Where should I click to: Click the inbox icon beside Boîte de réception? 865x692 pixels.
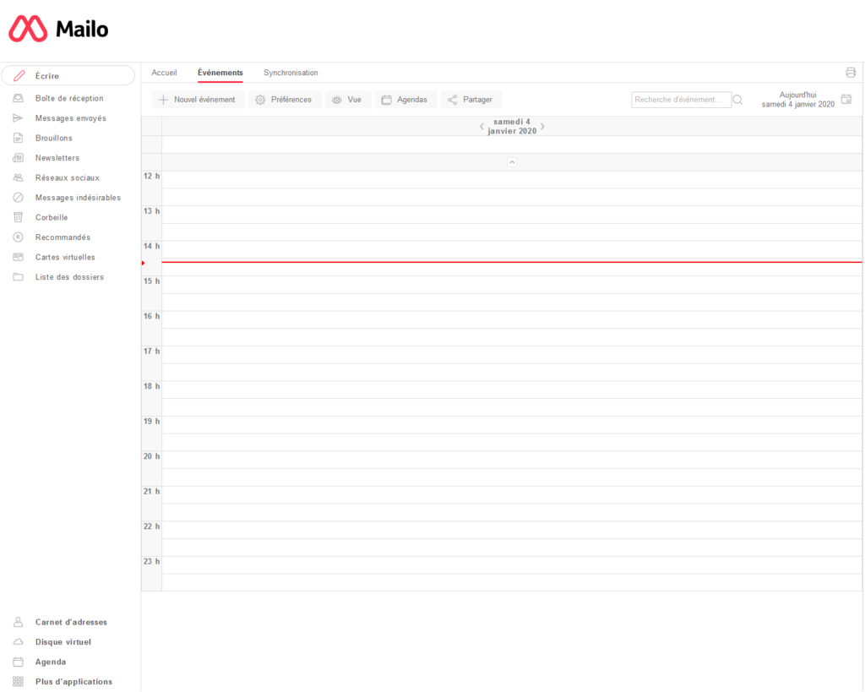[x=19, y=98]
